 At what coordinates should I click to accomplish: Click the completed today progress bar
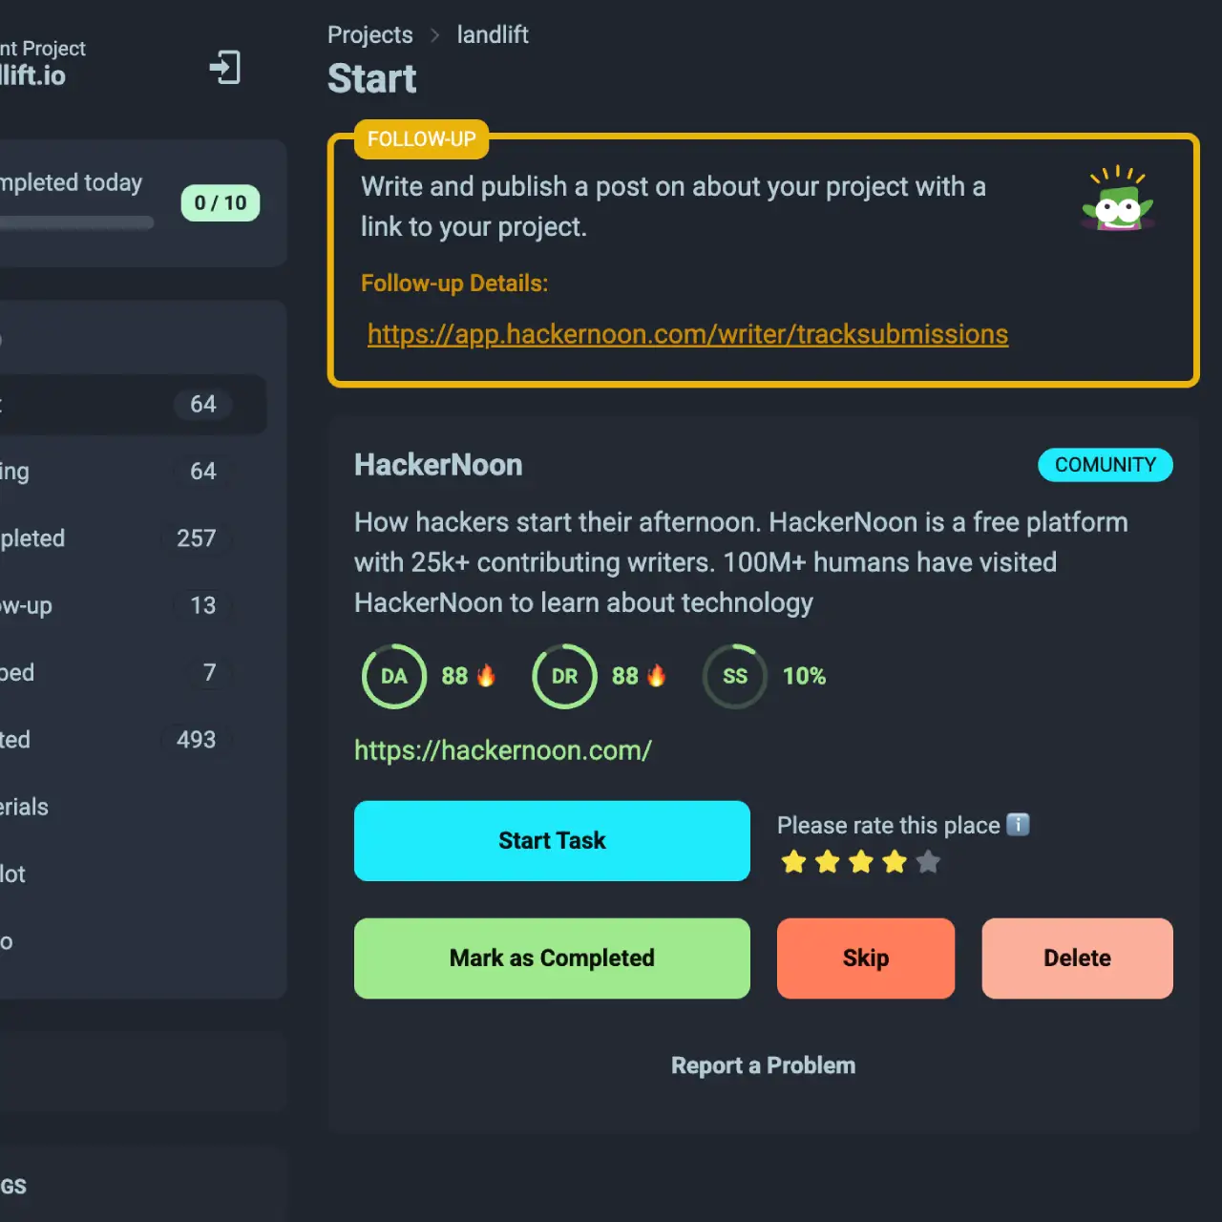tap(76, 222)
